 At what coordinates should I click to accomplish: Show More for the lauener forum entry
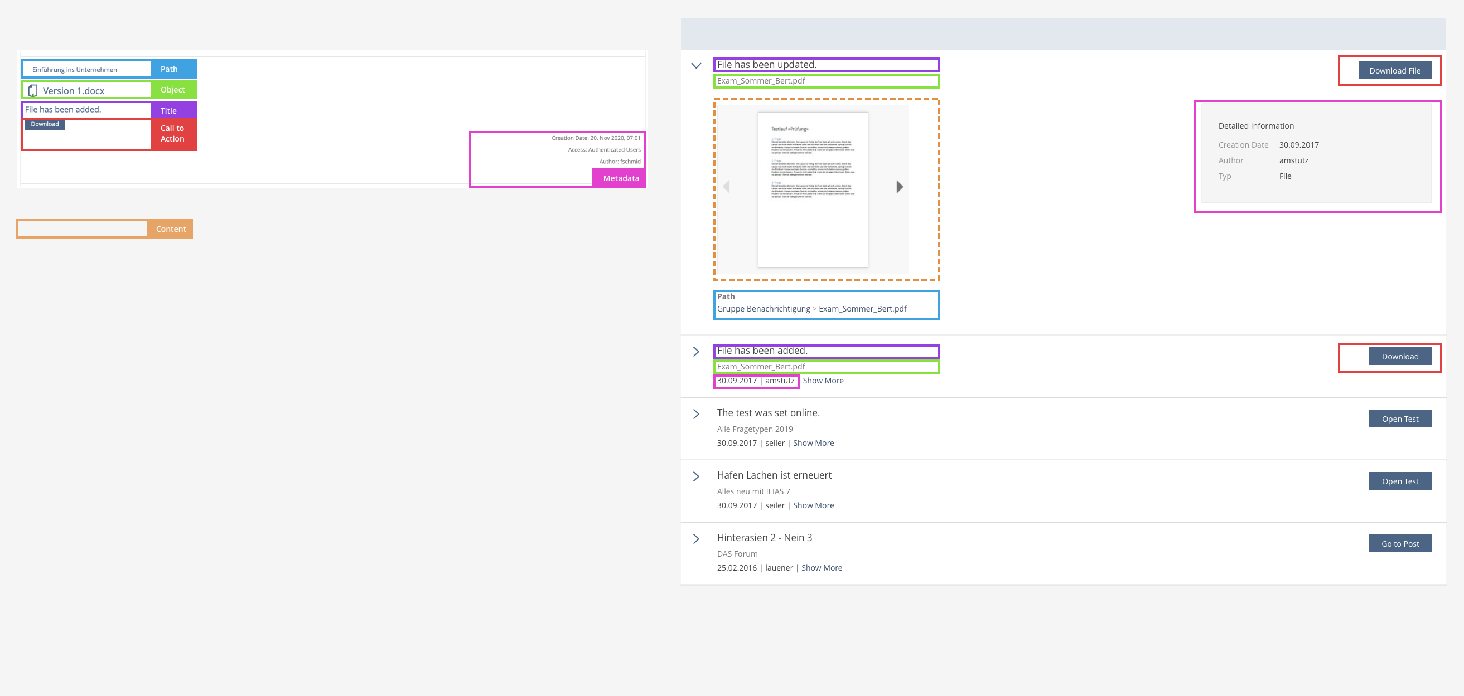tap(821, 568)
